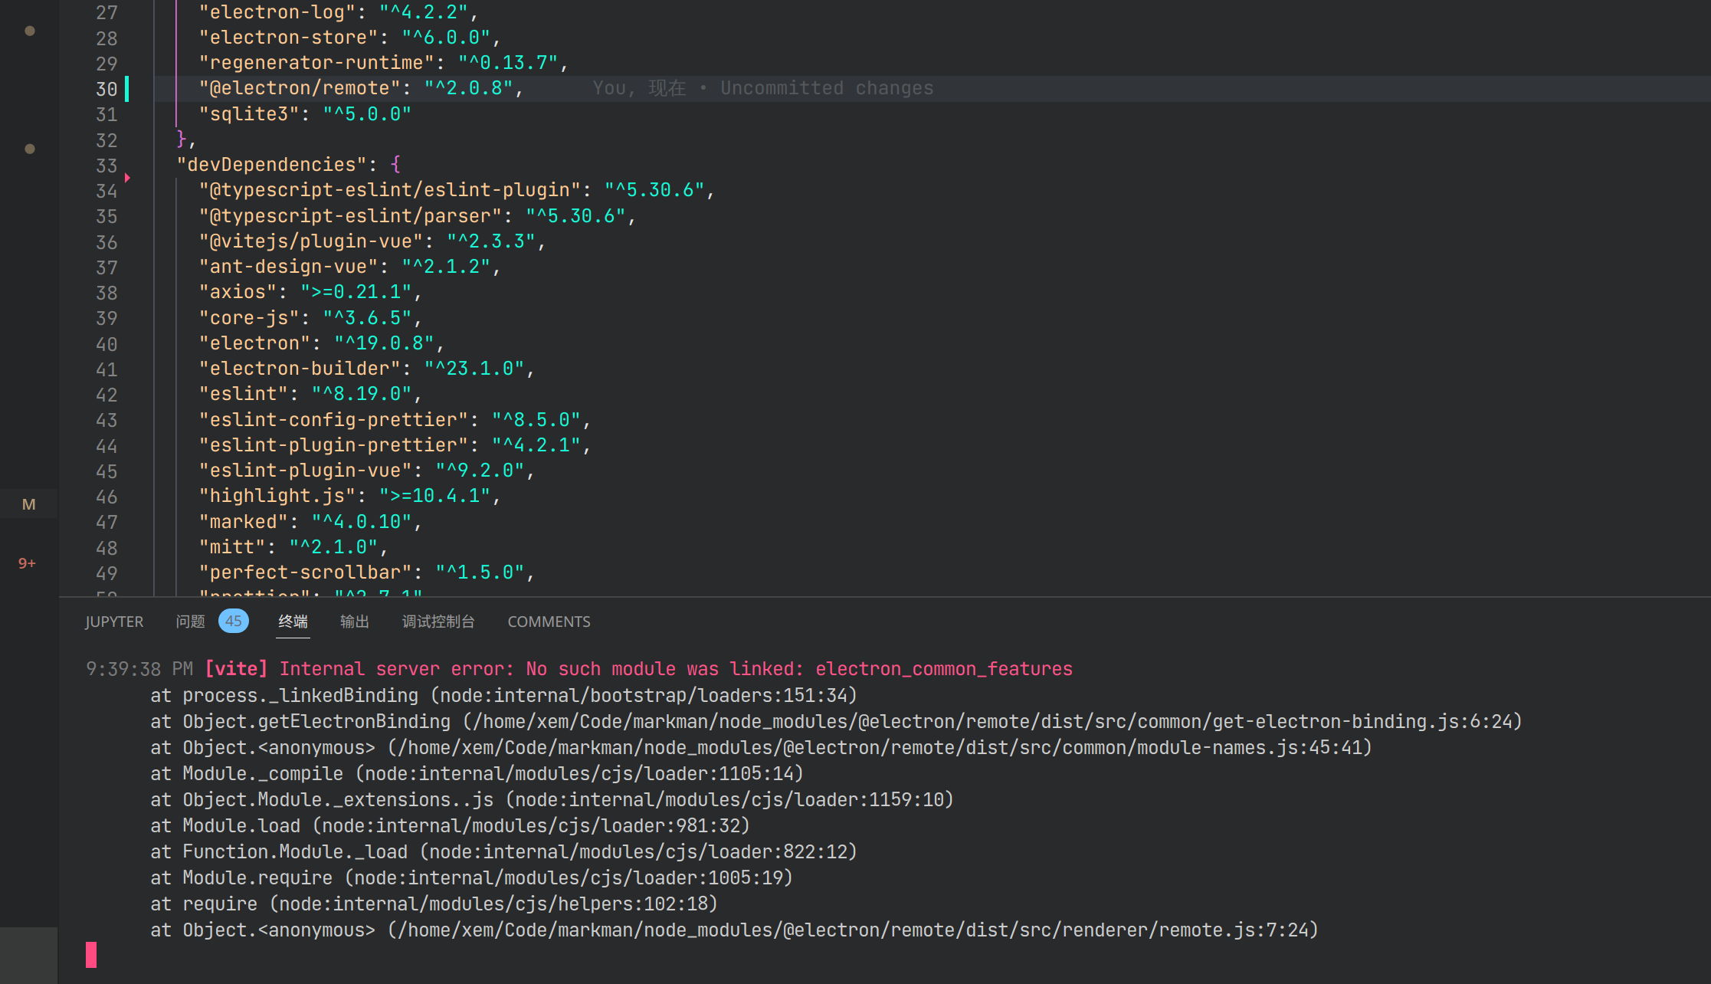Click line number 38 in the editor gutter
1711x984 pixels.
[107, 292]
